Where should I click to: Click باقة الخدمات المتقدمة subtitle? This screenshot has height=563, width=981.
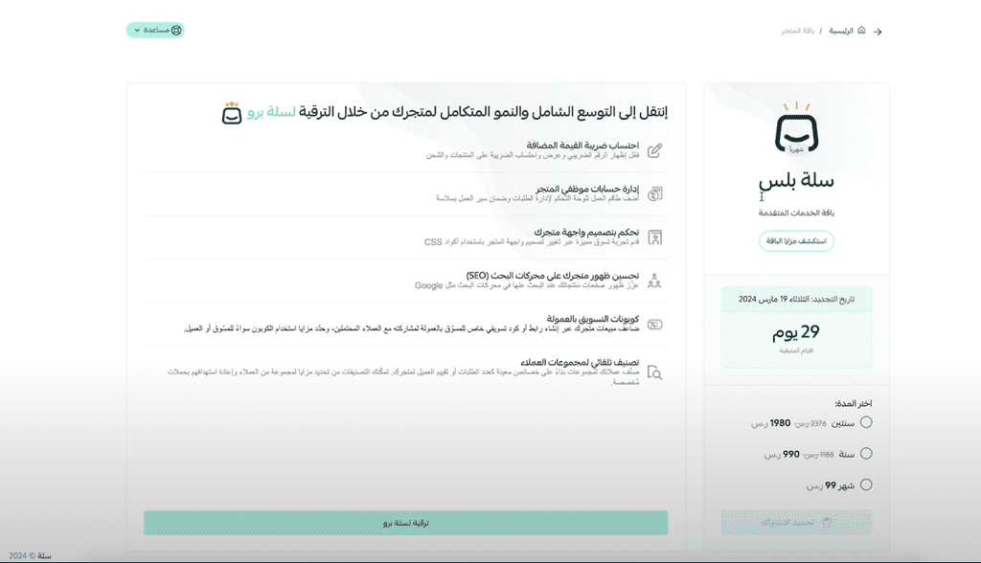[796, 213]
